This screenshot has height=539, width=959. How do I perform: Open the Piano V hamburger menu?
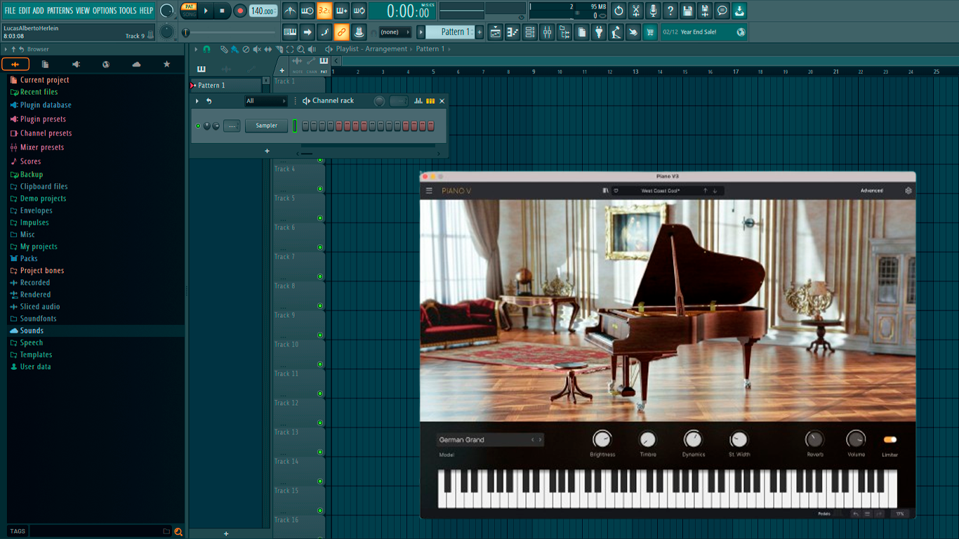(429, 191)
